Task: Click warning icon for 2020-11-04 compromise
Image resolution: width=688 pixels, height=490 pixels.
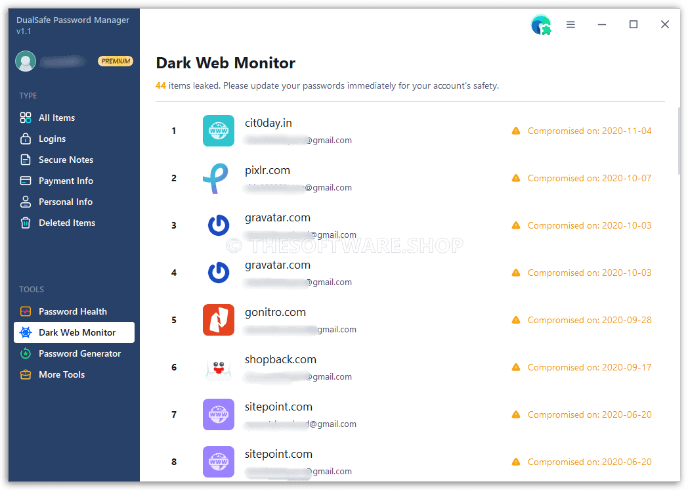Action: (x=516, y=131)
